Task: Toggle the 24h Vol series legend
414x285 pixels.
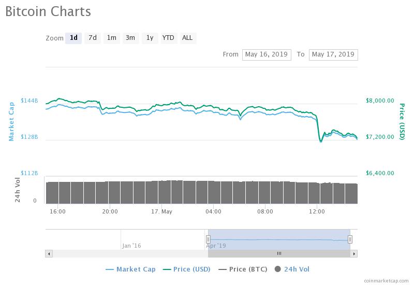Action: (x=292, y=269)
